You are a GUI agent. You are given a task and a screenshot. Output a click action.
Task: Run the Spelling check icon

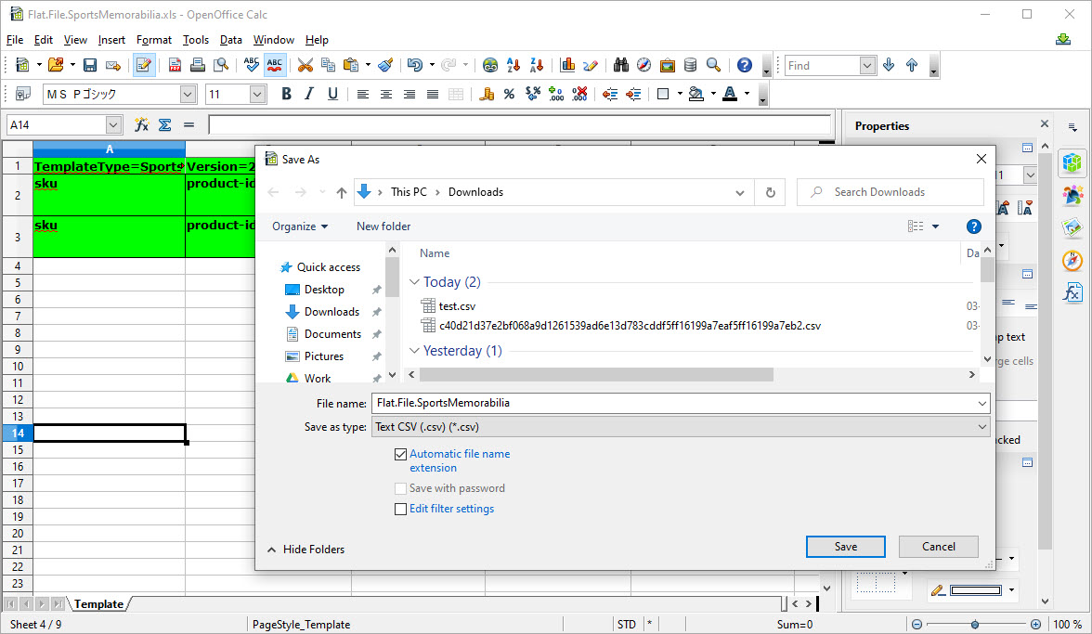coord(252,65)
